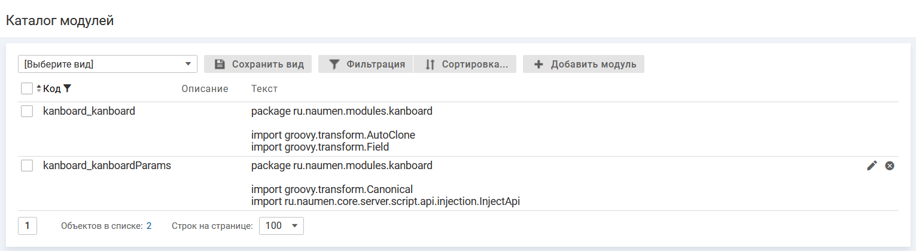Screen dimensions: 916x251
Task: Check the kanboard_kanboardParams row checkbox
Action: point(27,166)
